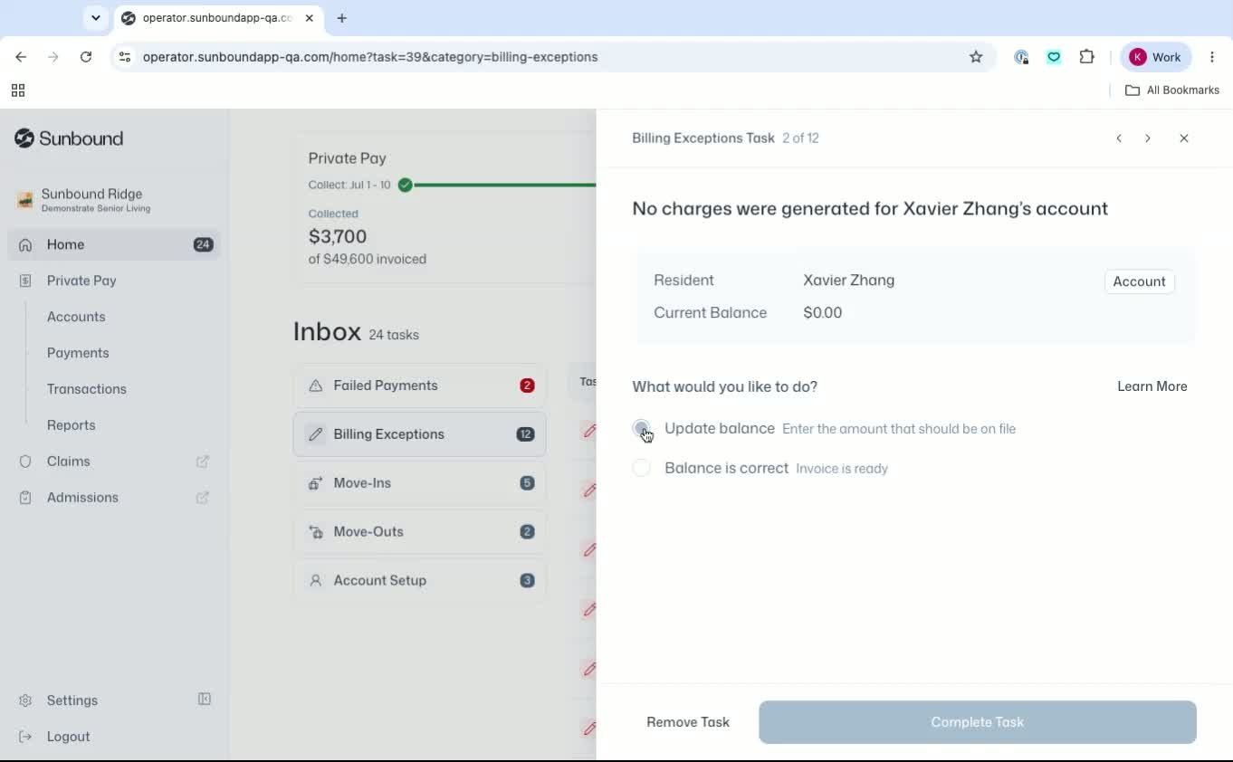Viewport: 1233px width, 762px height.
Task: Click the Collected $3,700 amount
Action: click(338, 236)
